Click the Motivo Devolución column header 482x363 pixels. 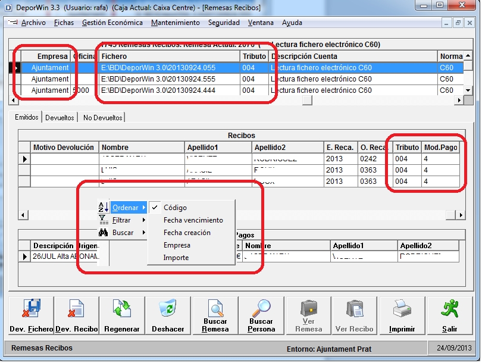[x=64, y=147]
